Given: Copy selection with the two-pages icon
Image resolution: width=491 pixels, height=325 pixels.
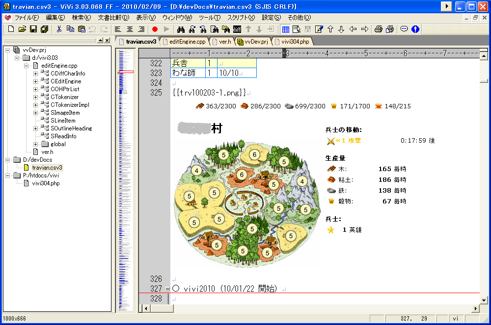Looking at the screenshot, I should [70, 29].
